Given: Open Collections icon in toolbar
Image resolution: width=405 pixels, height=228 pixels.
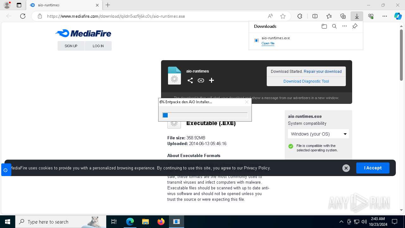Looking at the screenshot, I should tap(343, 16).
